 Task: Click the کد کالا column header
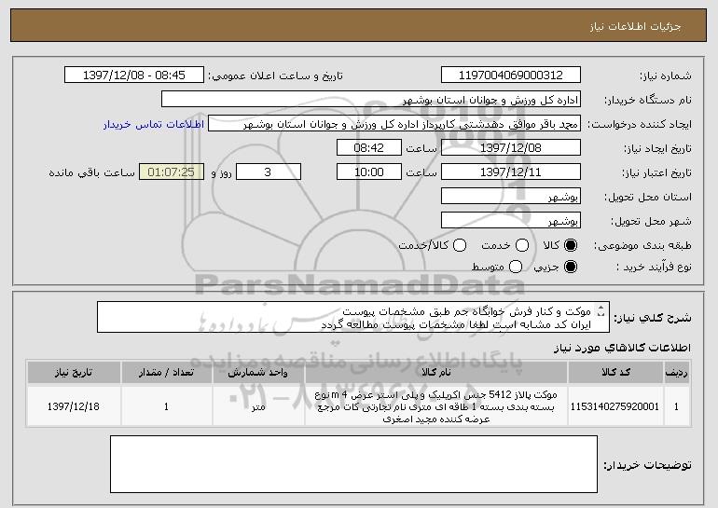pyautogui.click(x=615, y=373)
